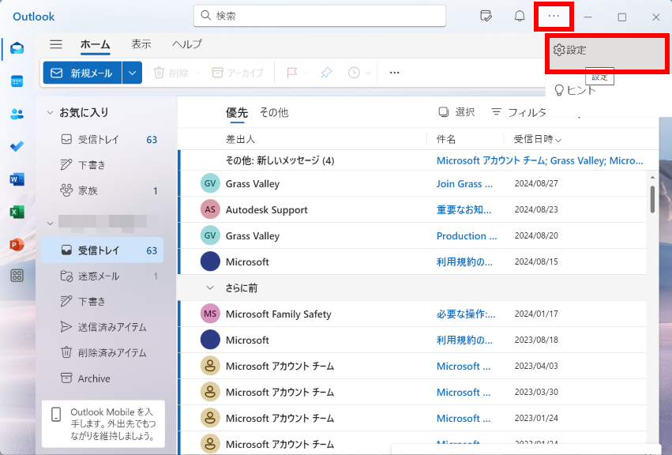Viewport: 672px width, 455px height.
Task: Click the フィルター filter button
Action: [x=519, y=112]
